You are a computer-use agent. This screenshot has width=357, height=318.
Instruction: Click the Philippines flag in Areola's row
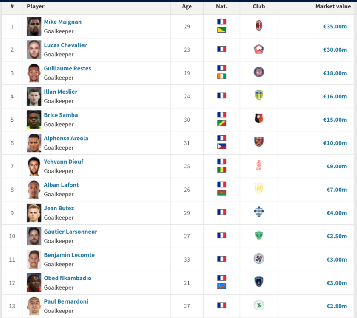(x=222, y=146)
